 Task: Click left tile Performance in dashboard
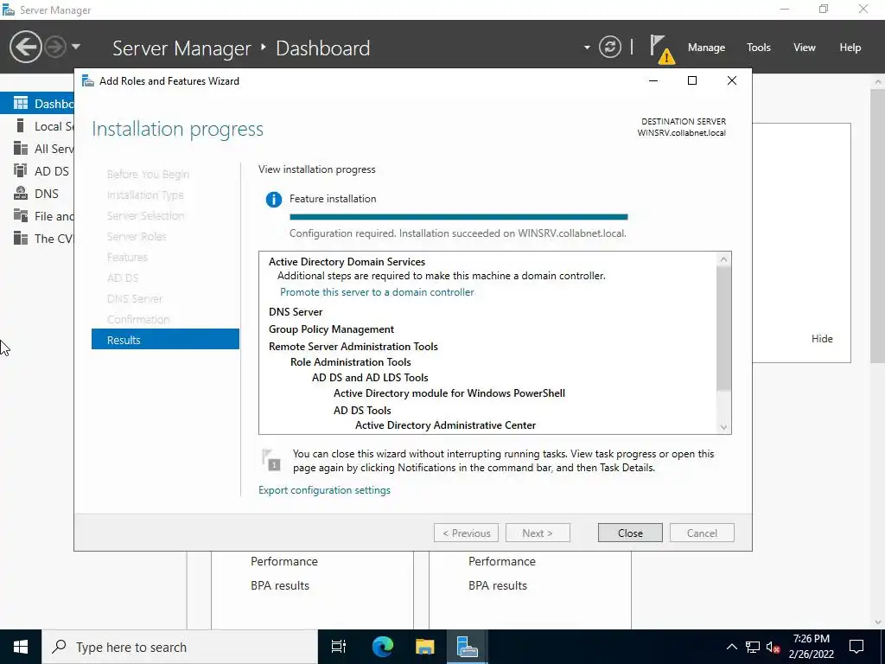[283, 561]
